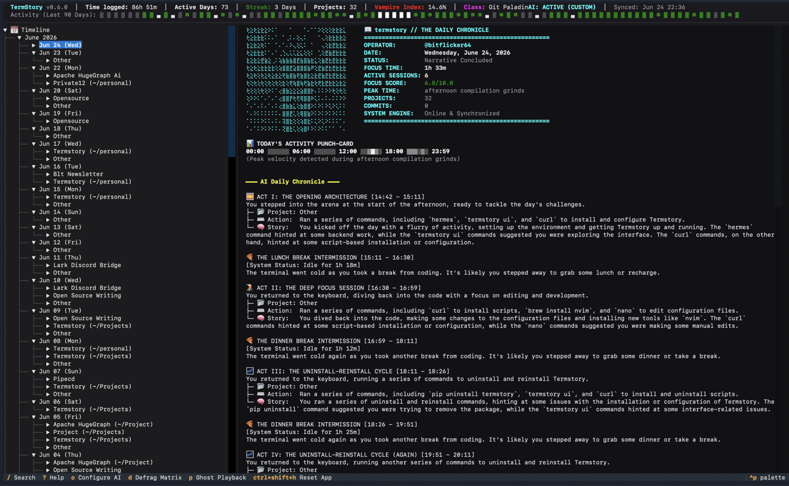Click the Streak: 3 Days stat
The image size is (789, 486).
271,7
